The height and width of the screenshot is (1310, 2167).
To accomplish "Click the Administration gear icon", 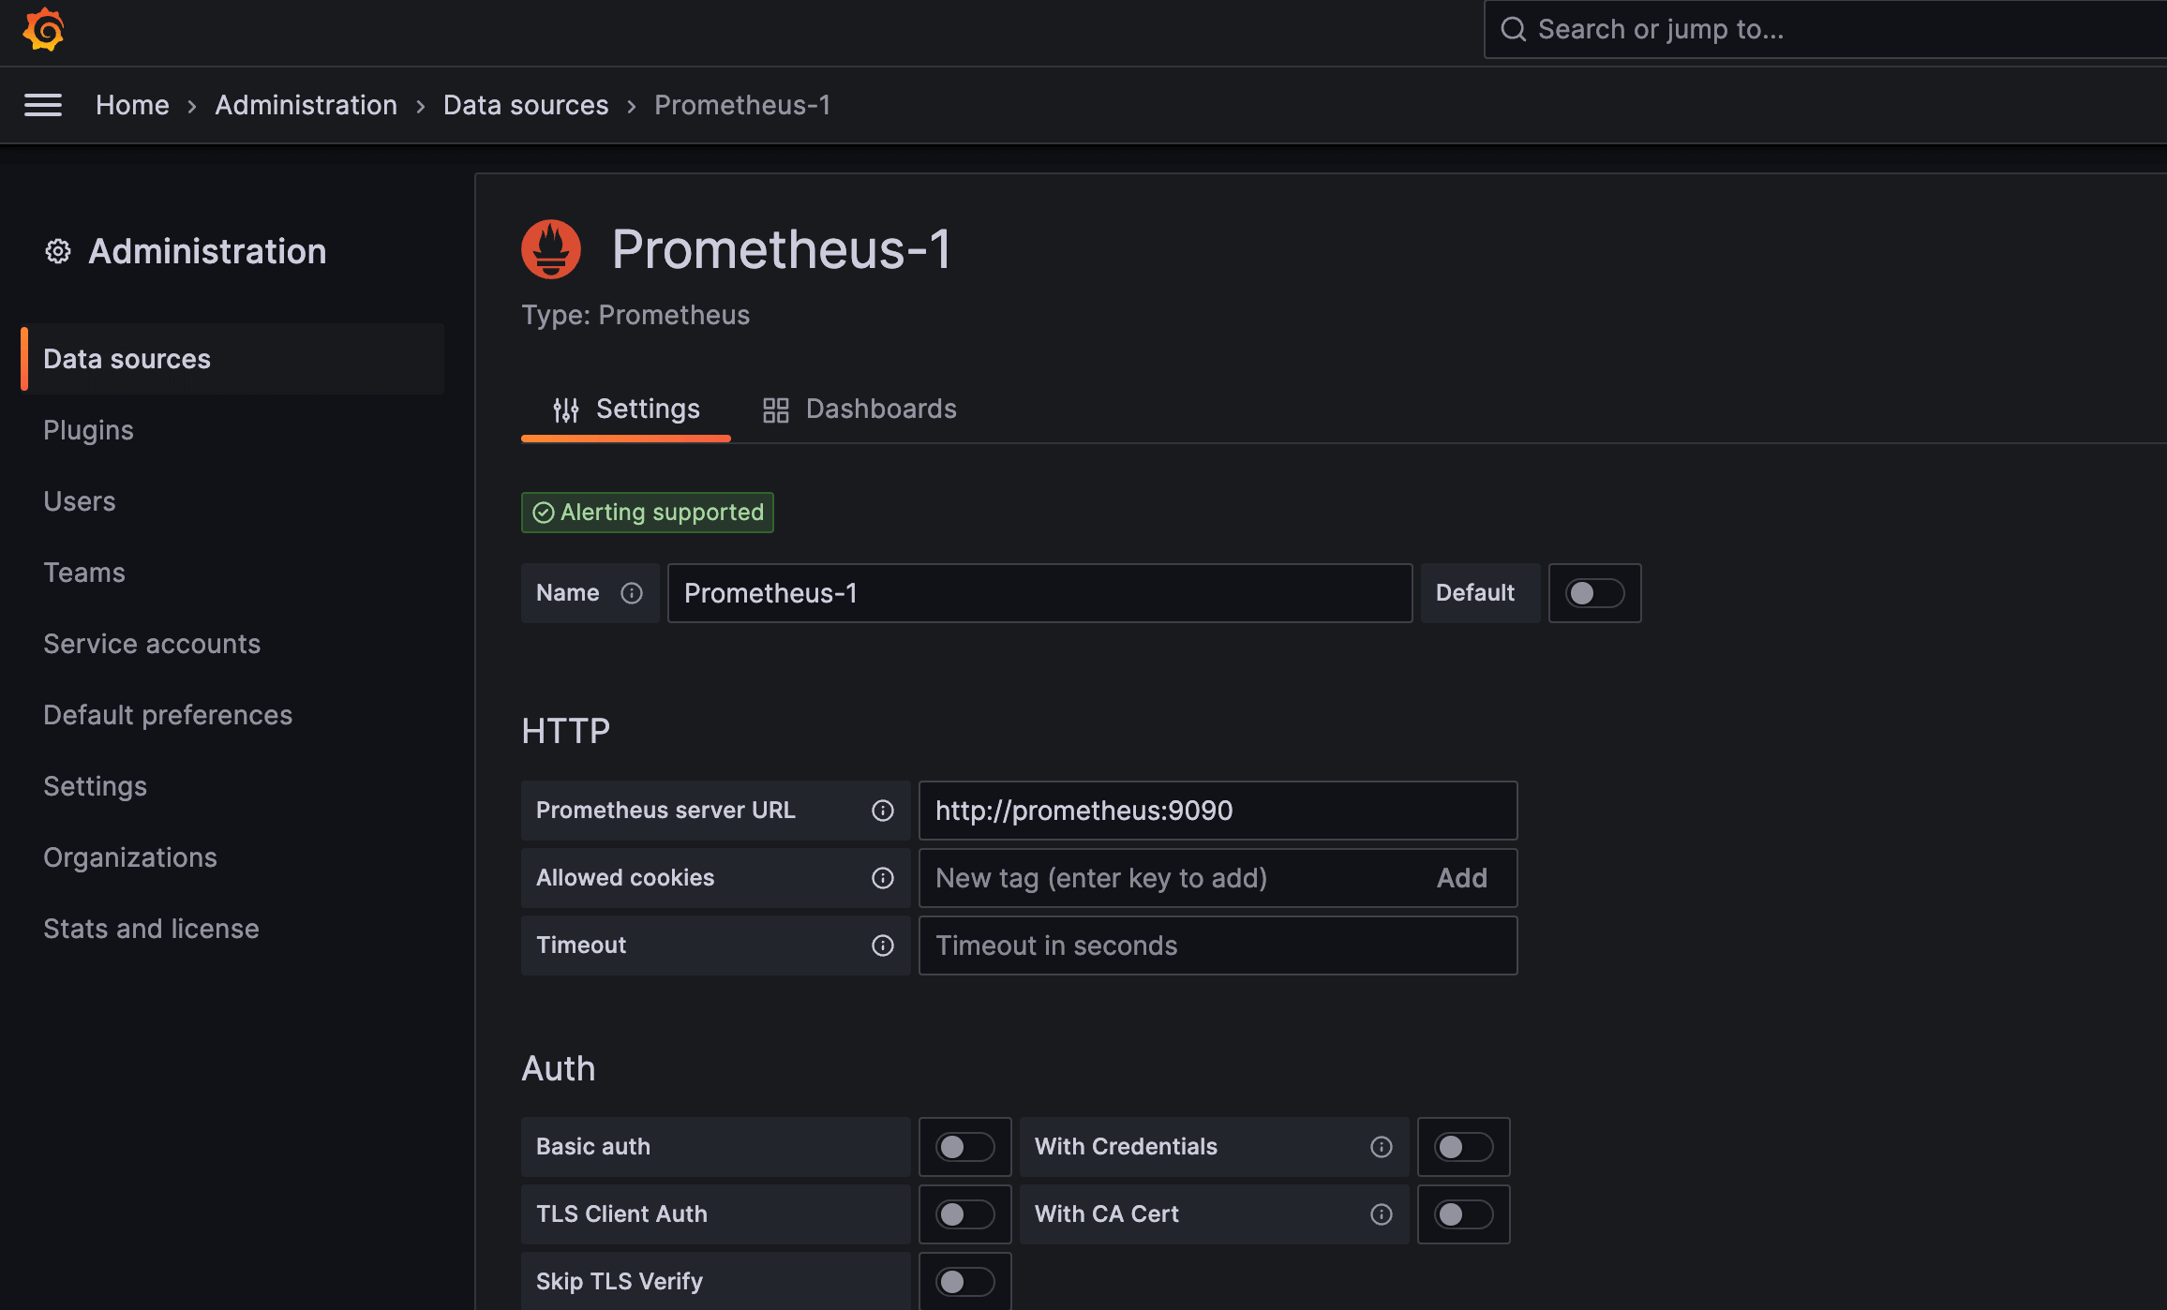I will (x=58, y=251).
